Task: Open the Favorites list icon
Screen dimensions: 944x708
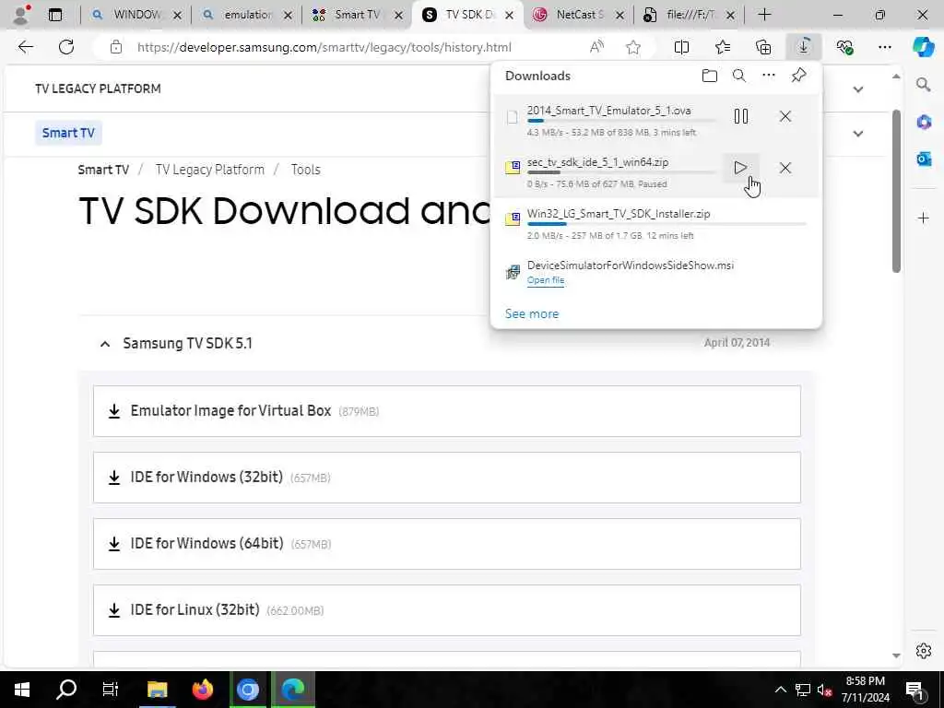Action: point(723,47)
